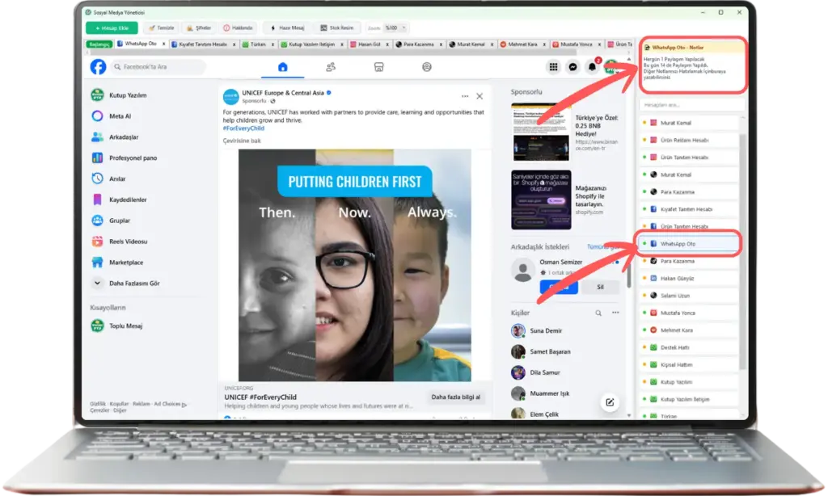Open the Groups icon in Facebook's top bar
The image size is (828, 496).
(427, 67)
